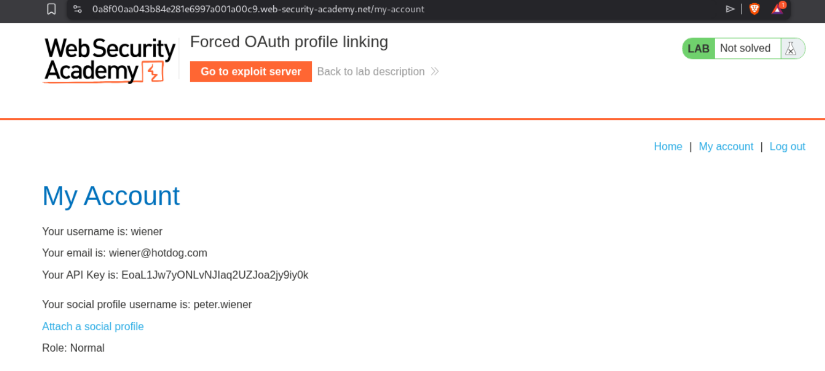Viewport: 825px width, 371px height.
Task: Click the Not solved status text
Action: pos(745,48)
